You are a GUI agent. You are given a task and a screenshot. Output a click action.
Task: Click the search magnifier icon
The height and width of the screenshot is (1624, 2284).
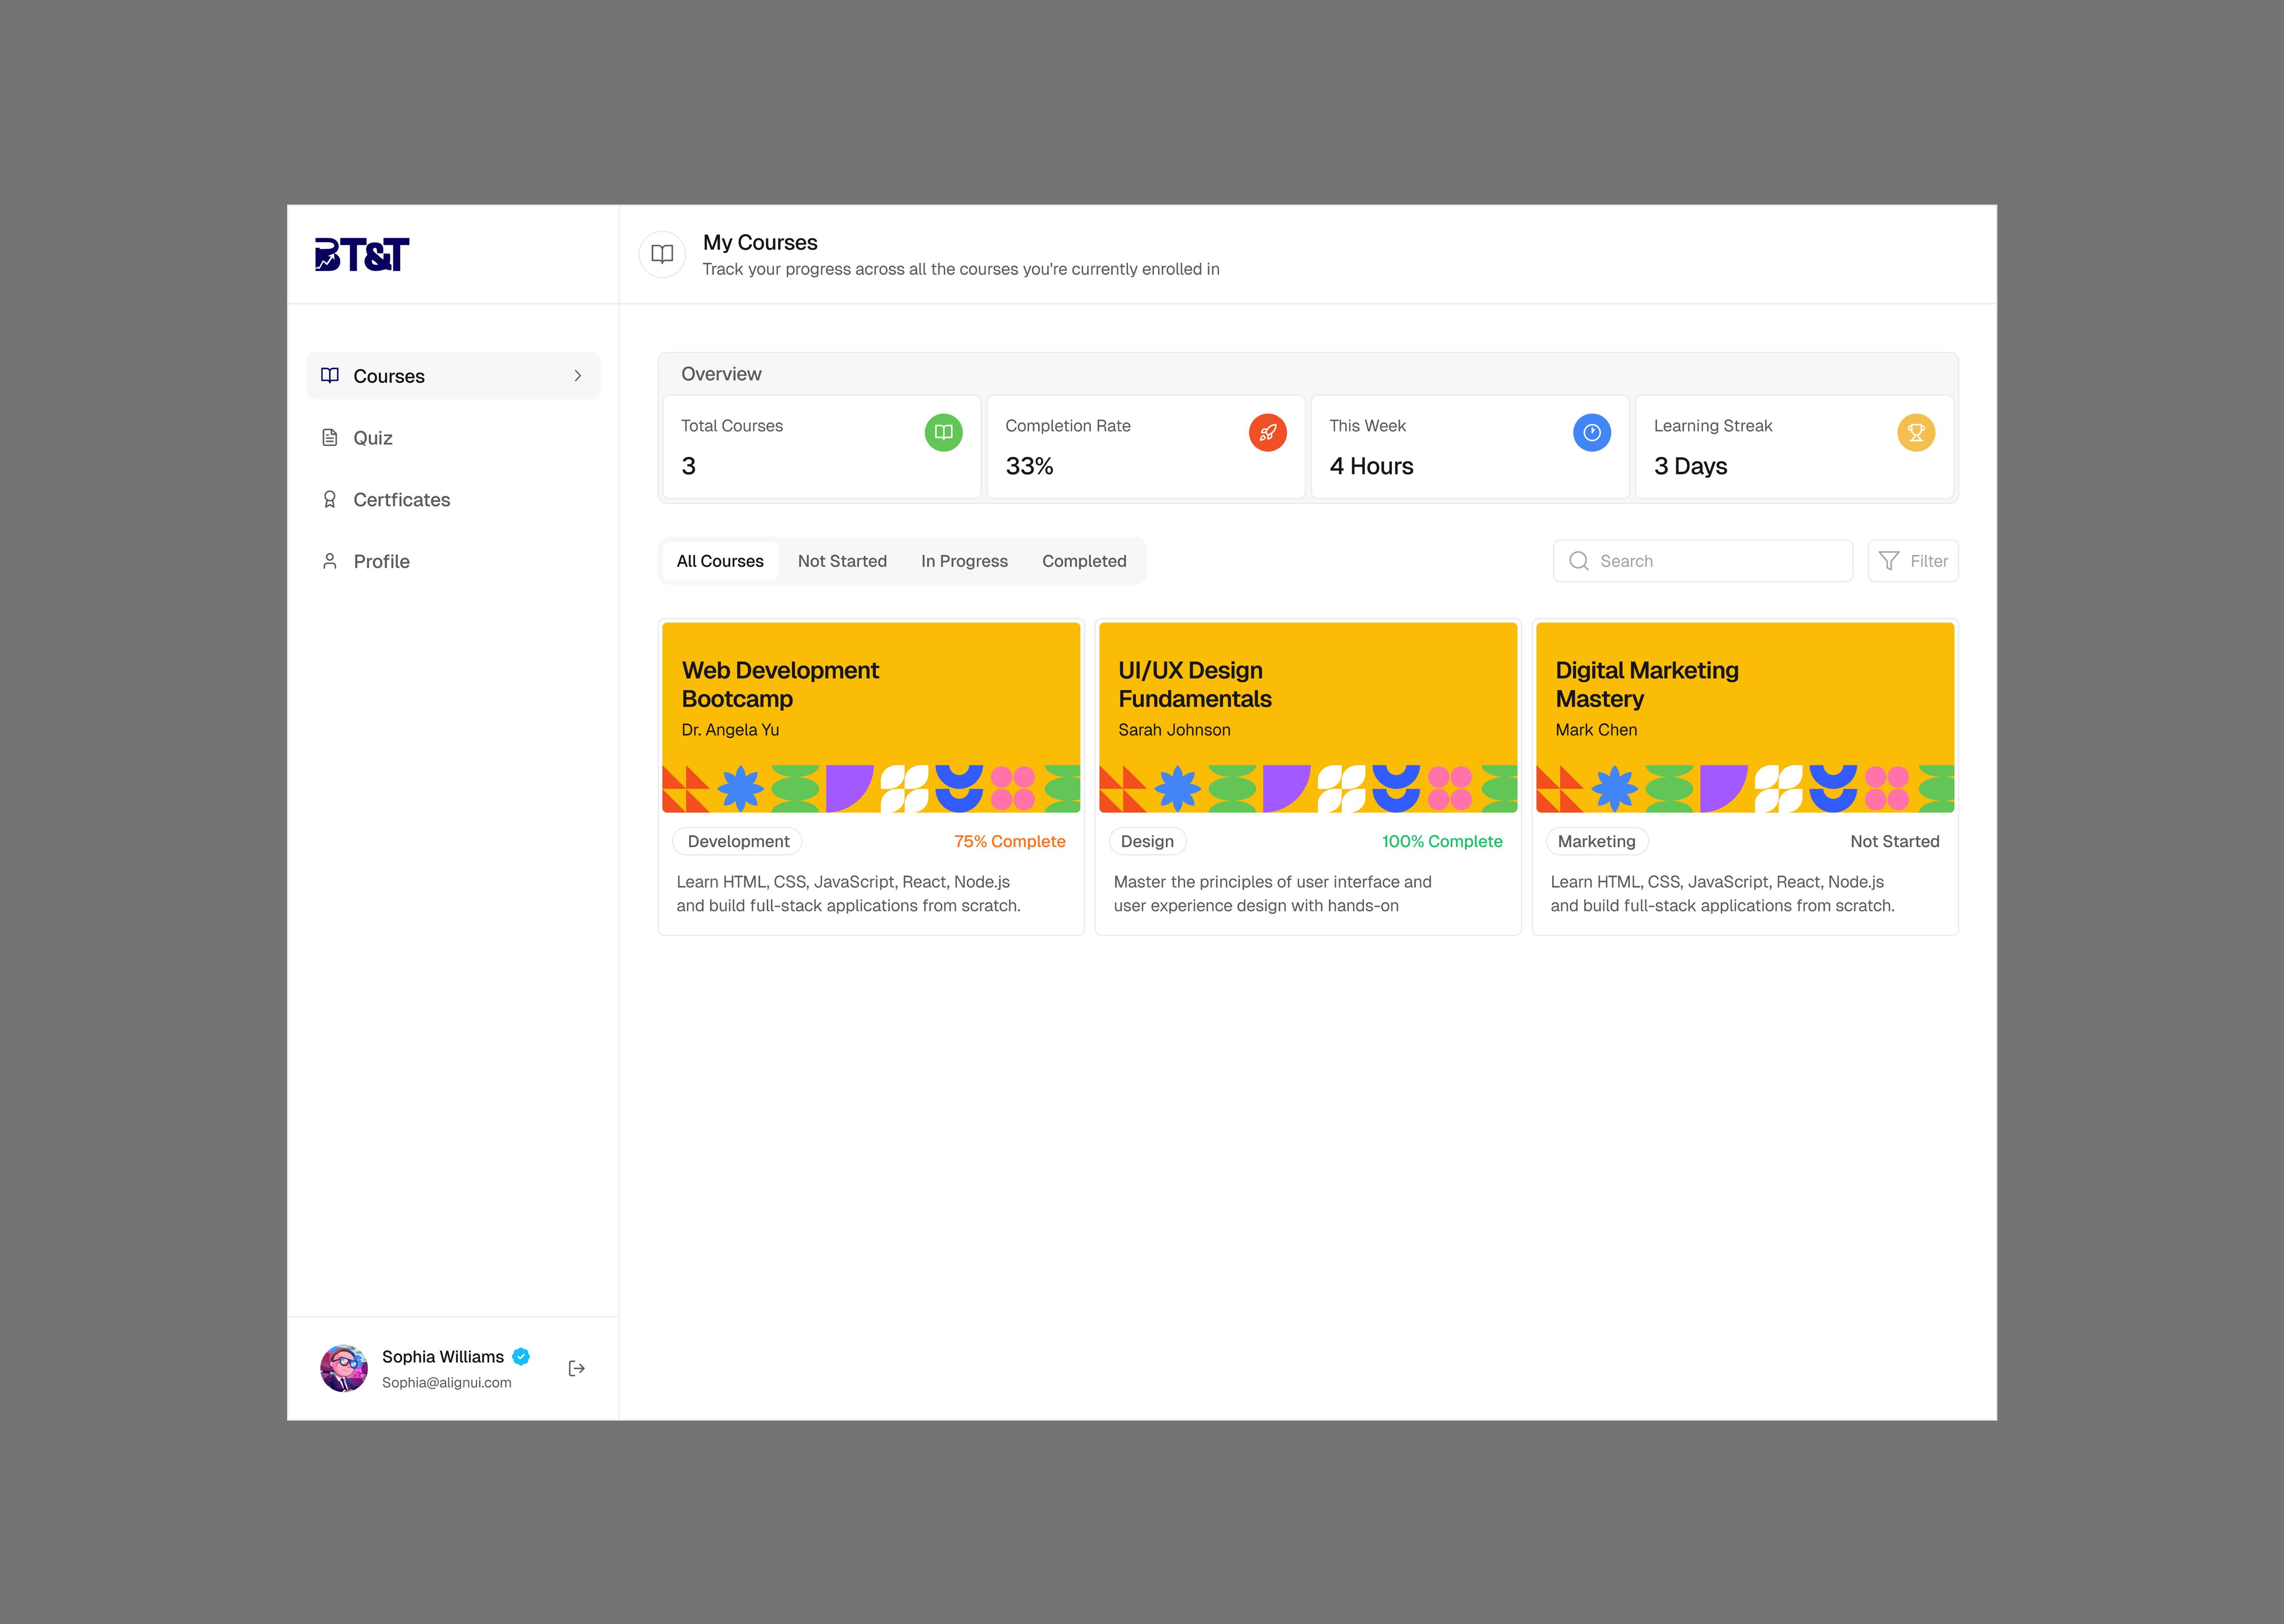coord(1579,561)
